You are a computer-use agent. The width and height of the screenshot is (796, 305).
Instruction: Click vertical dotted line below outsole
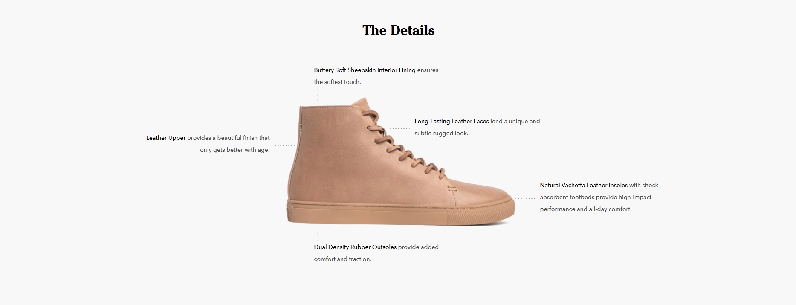pyautogui.click(x=318, y=233)
